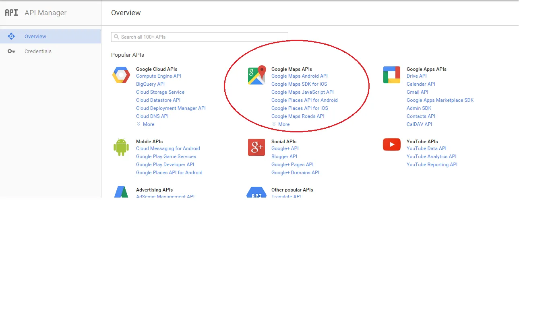This screenshot has width=550, height=309.
Task: Click the Google Apps APIs square icon
Action: 392,75
